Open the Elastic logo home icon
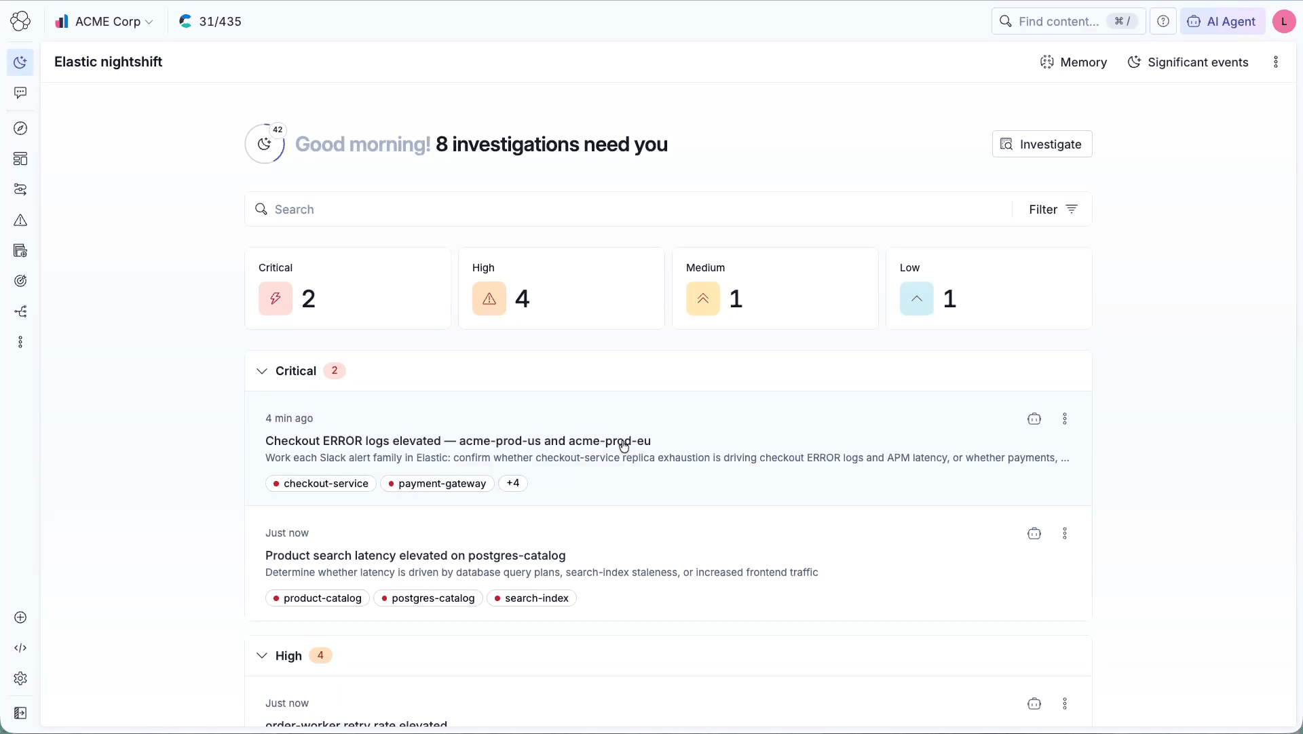This screenshot has height=734, width=1303. click(x=20, y=21)
